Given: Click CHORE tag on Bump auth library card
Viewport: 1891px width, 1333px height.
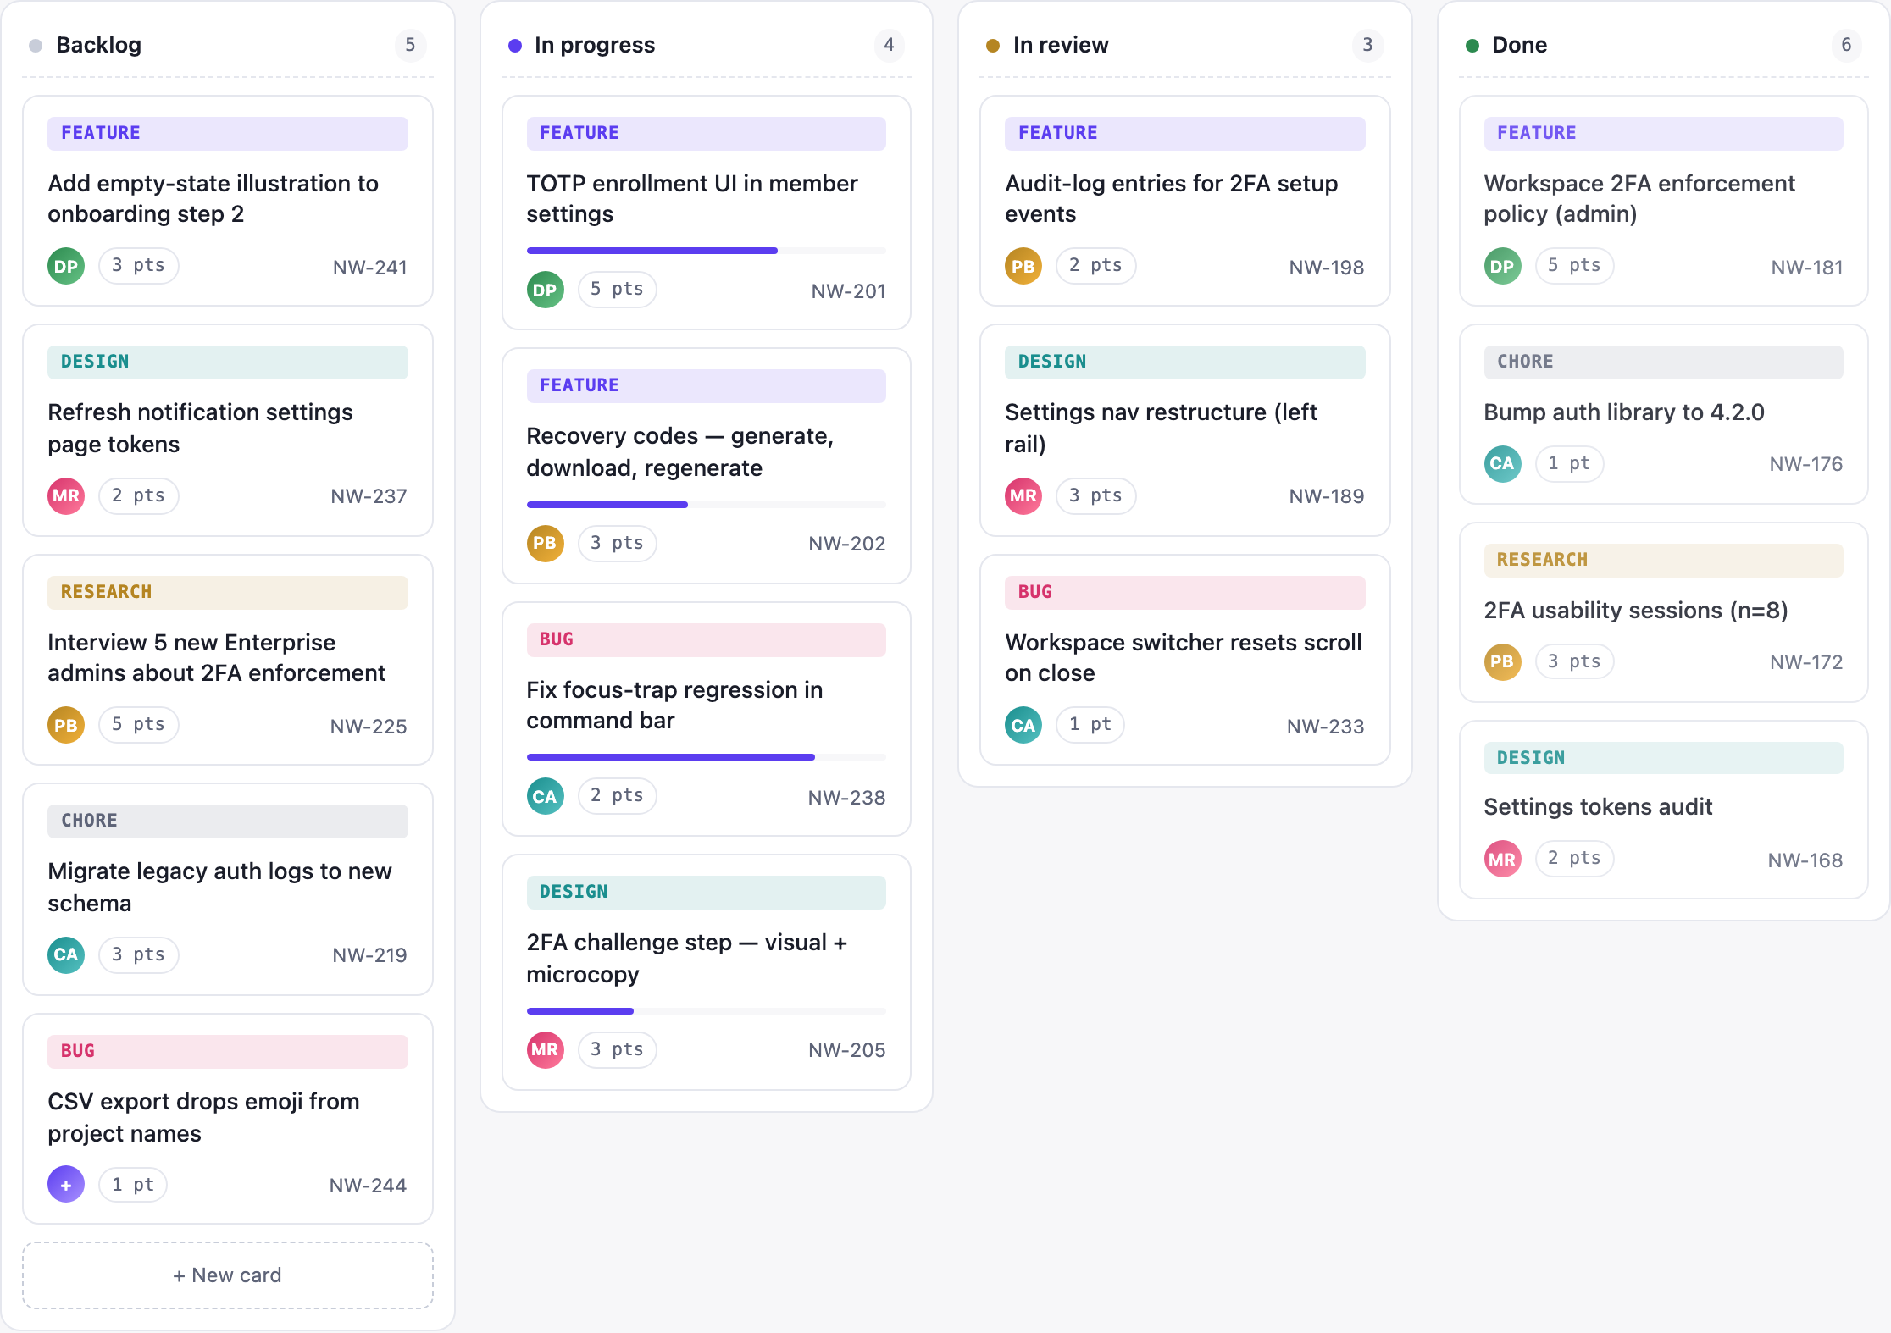Looking at the screenshot, I should click(1663, 362).
